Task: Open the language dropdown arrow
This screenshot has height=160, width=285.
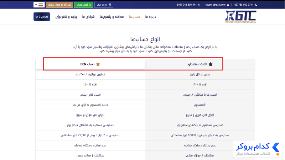Action: [x=36, y=5]
